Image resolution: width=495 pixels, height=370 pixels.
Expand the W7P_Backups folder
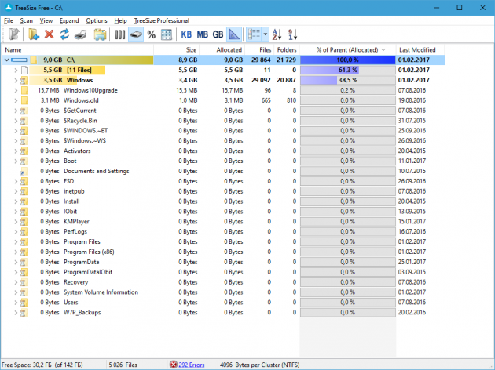pyautogui.click(x=16, y=312)
